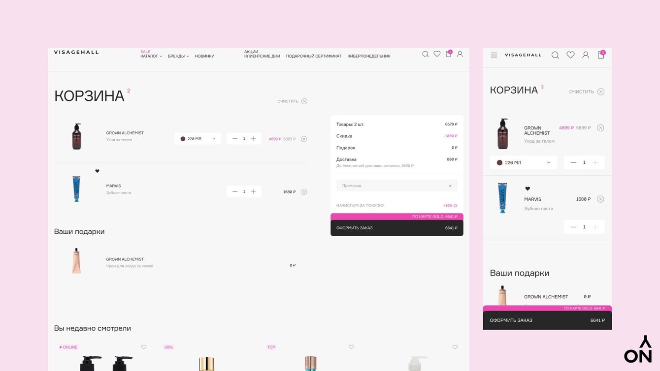Increase Grown Alchemist quantity on mobile
Viewport: 660px width, 371px height.
click(595, 162)
